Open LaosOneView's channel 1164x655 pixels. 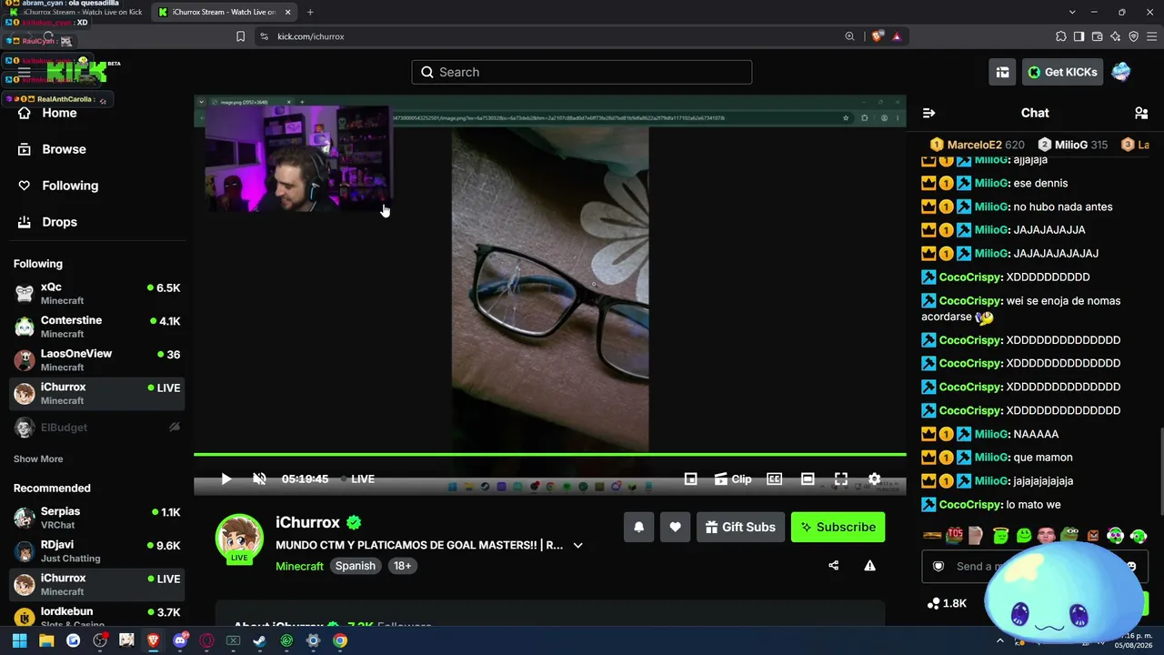tap(97, 360)
